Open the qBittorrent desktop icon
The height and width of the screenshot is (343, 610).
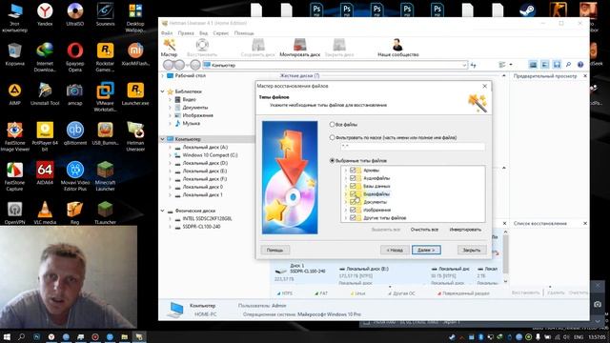click(x=75, y=133)
